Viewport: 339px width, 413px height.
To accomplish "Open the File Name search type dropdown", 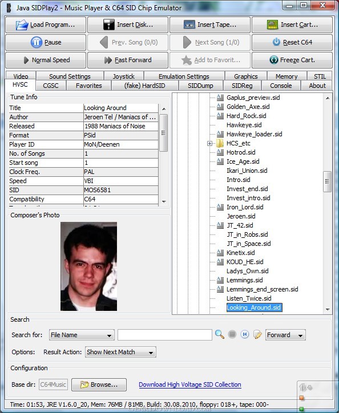I will [82, 335].
